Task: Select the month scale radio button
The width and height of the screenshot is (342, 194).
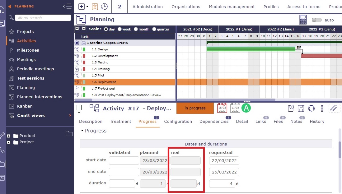Action: coord(136,29)
